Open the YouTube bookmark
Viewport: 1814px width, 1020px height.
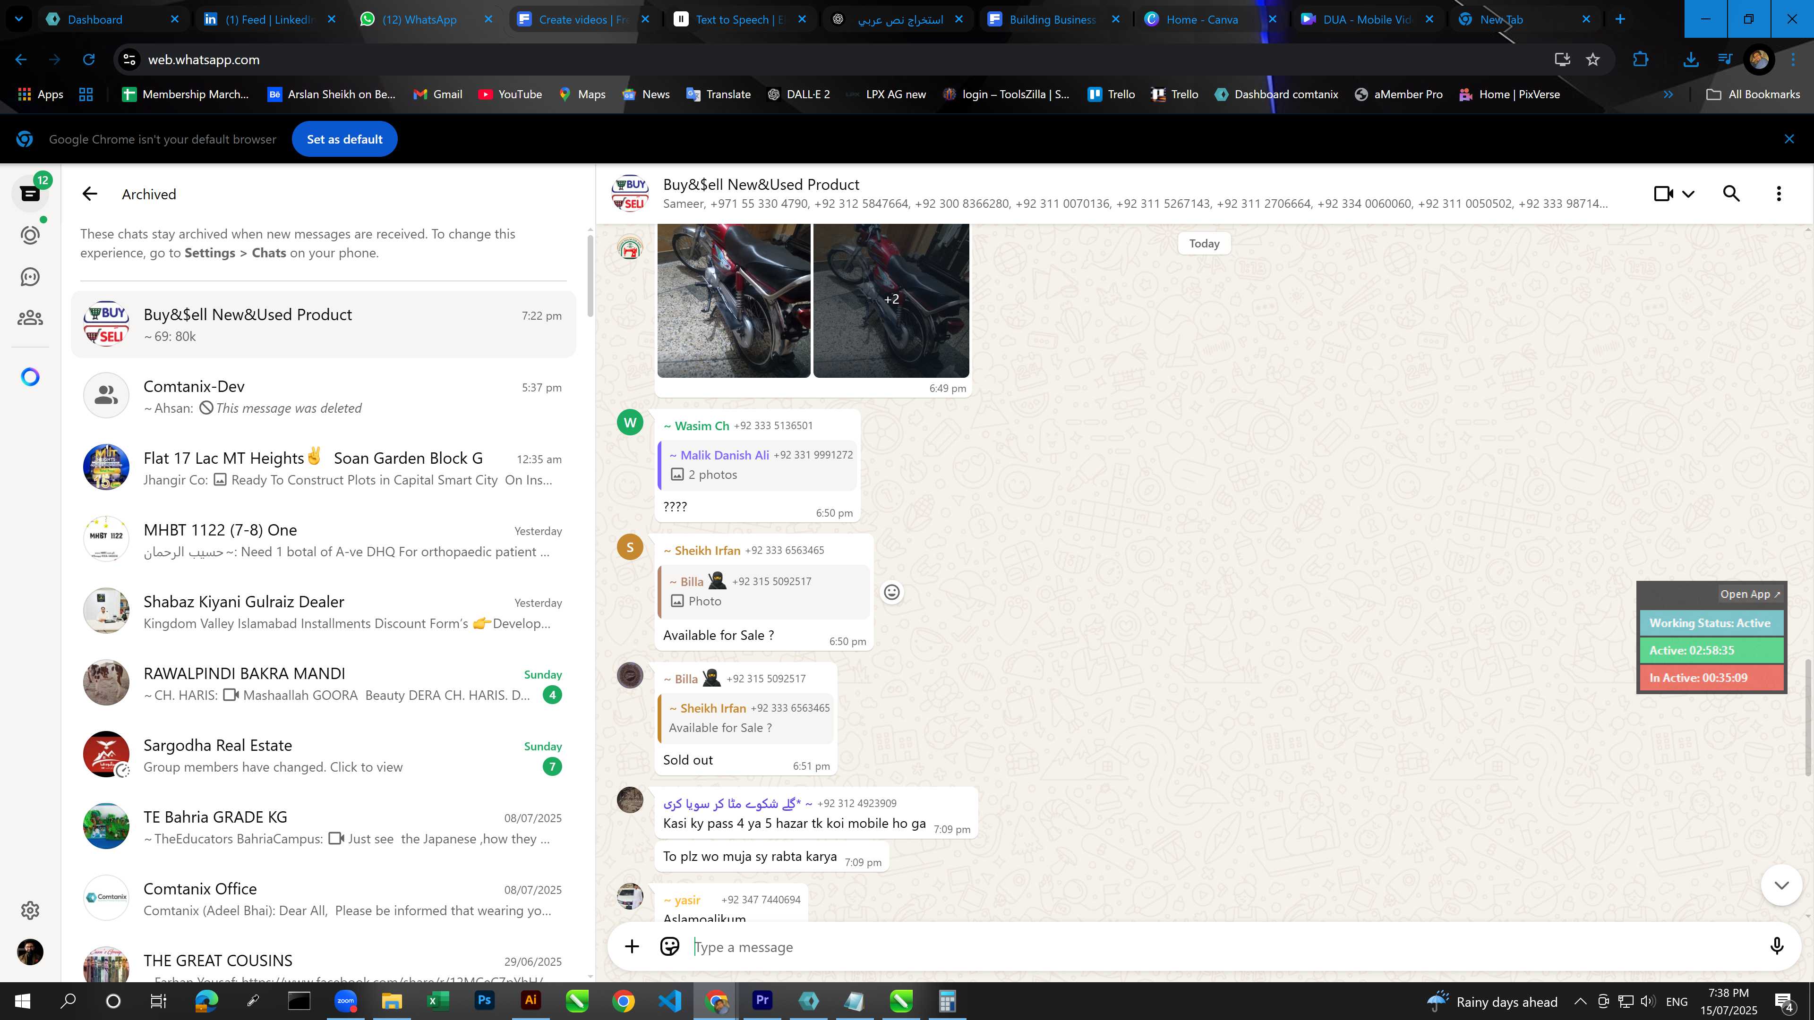511,94
